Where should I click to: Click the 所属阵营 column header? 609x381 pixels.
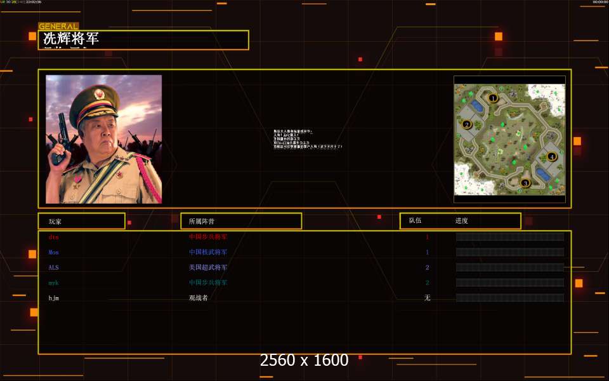[x=241, y=221]
